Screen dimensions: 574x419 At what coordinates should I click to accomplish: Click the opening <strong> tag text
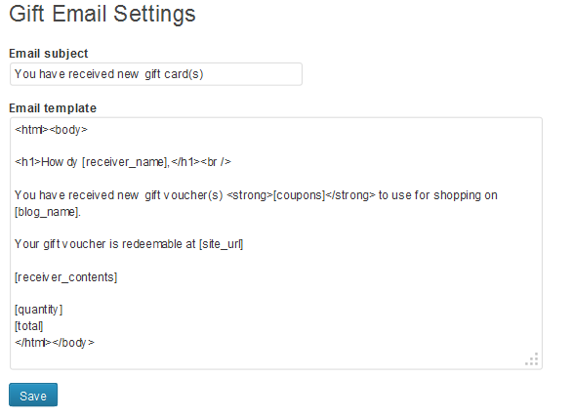tap(250, 195)
